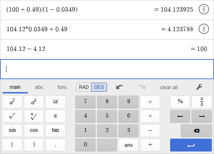
Task: Insert the a to the b power key
Action: [34, 102]
